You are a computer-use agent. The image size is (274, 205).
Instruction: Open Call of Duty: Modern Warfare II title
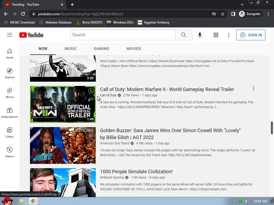(167, 89)
